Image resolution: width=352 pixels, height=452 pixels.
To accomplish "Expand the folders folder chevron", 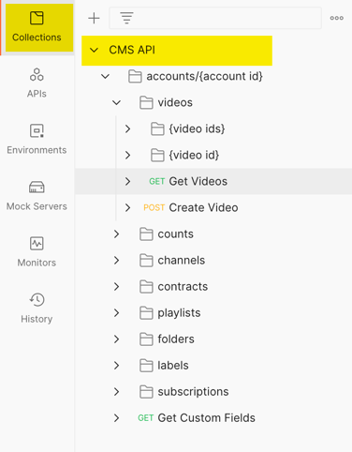I will pos(116,339).
